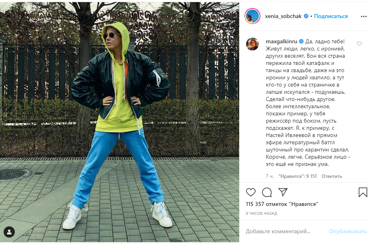The image size is (369, 246).
Task: Click the comment's 7 ч. timestamp
Action: pyautogui.click(x=270, y=176)
